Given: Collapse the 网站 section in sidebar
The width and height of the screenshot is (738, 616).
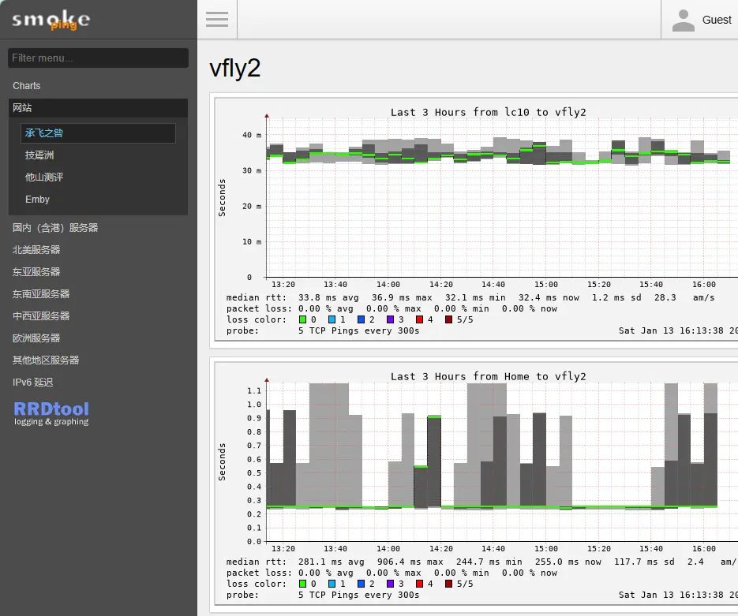Looking at the screenshot, I should pos(22,108).
